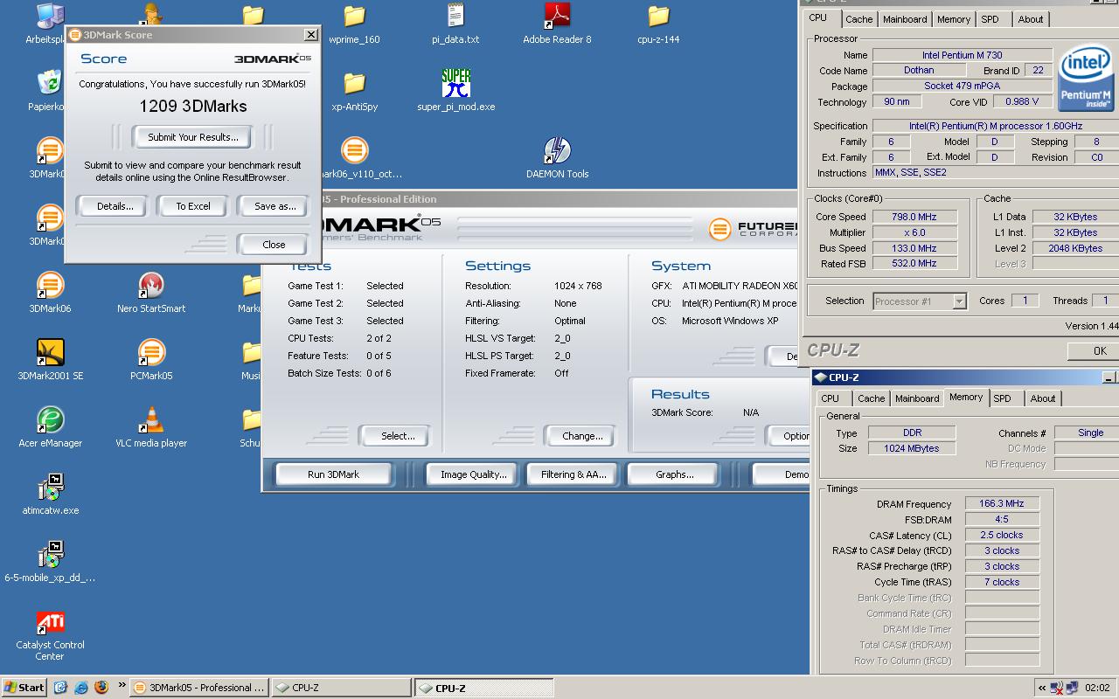Click the memory Size value 1024 MBytes
Screen dimensions: 1119x699
pyautogui.click(x=913, y=448)
